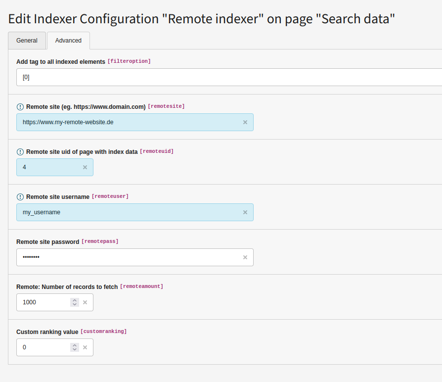Decrease the records to fetch value
442x382 pixels.
pos(75,304)
